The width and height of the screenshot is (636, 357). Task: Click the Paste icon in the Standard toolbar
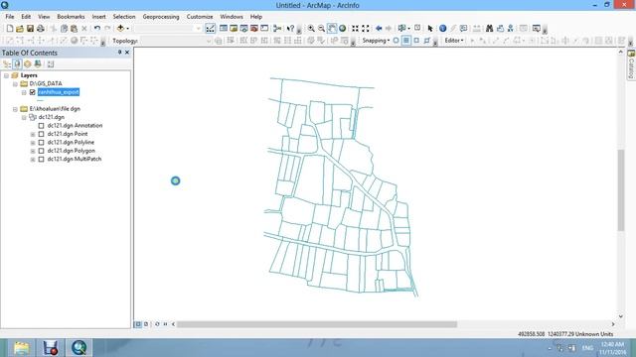[74, 29]
